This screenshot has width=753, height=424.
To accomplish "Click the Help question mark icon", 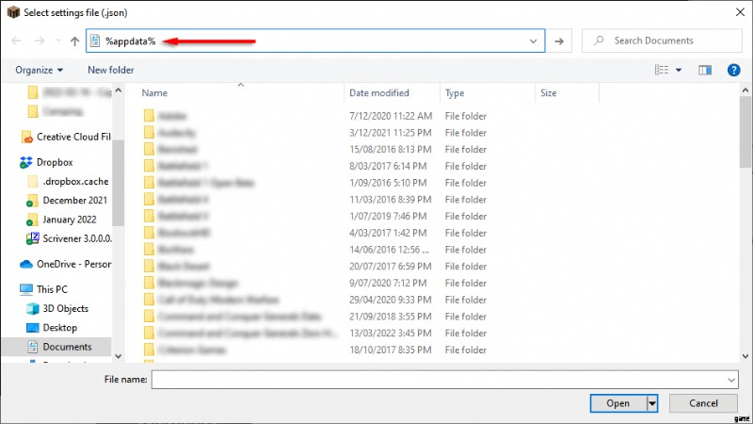I will 733,70.
